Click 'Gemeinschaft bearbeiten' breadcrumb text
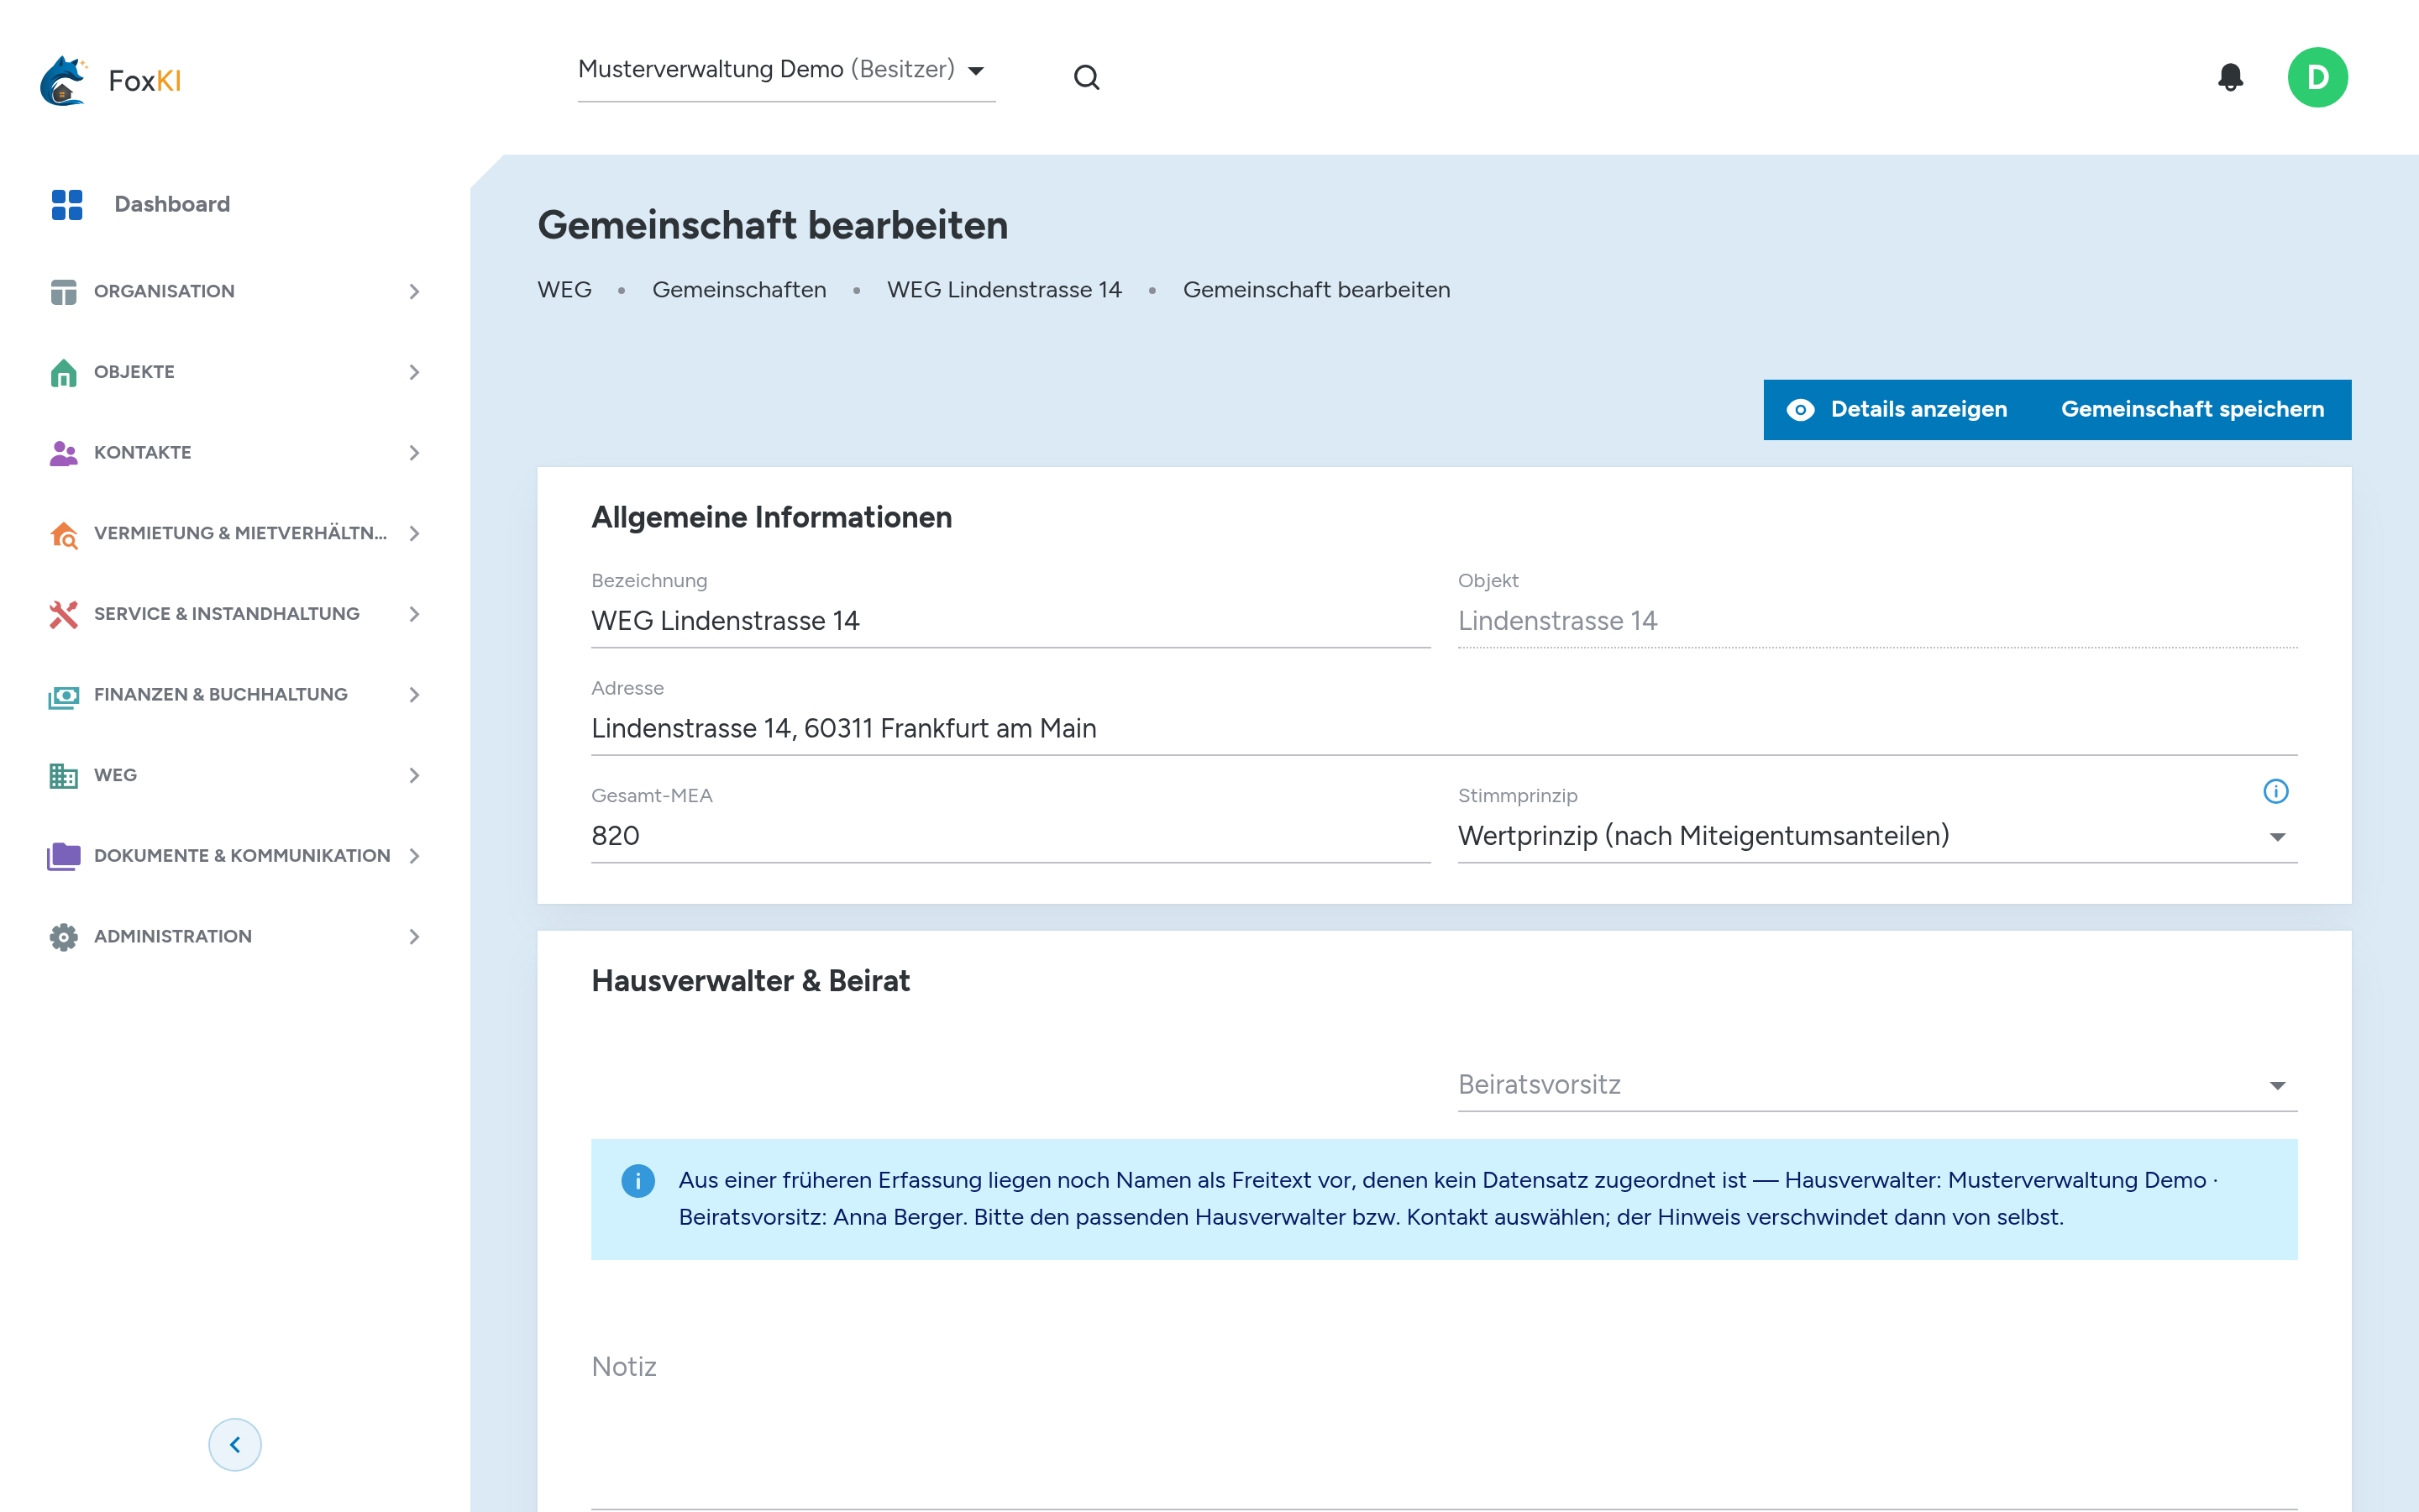The image size is (2419, 1512). tap(1316, 290)
